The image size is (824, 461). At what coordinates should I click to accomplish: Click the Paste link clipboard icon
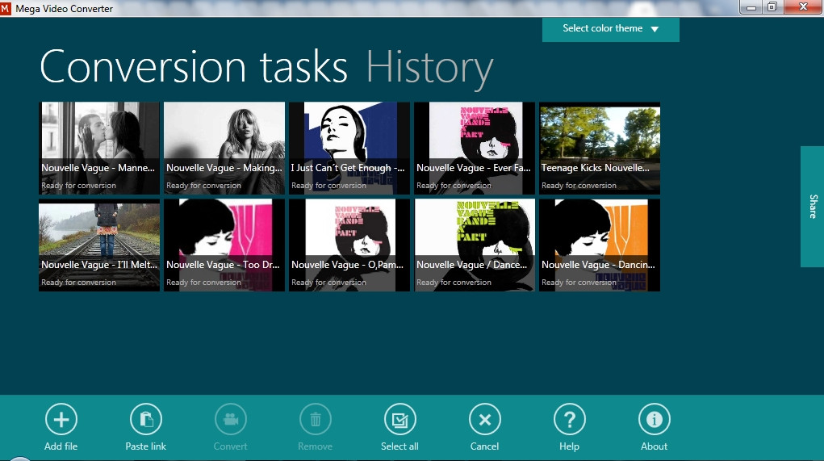pos(145,420)
